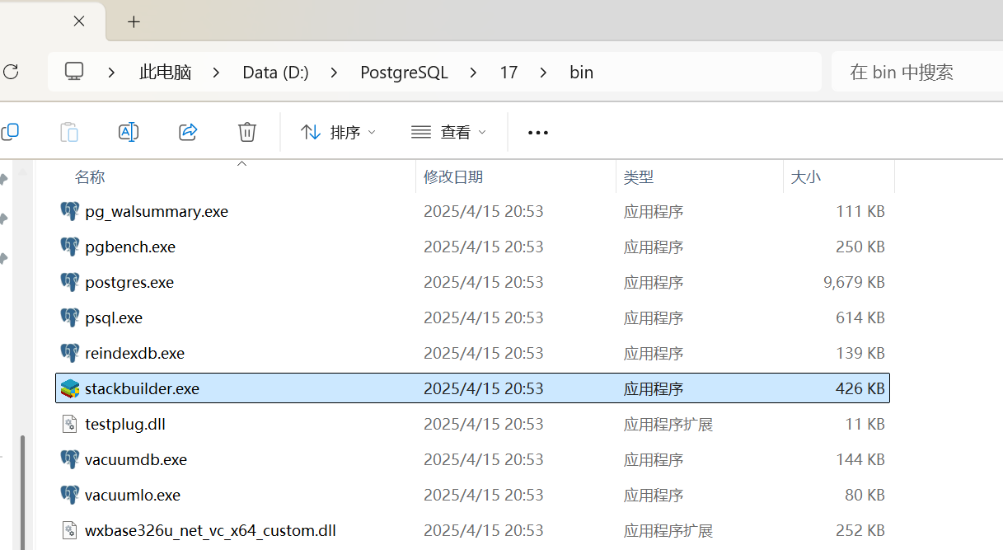1003x550 pixels.
Task: Click the 614 KB size of psql.exe
Action: [860, 317]
